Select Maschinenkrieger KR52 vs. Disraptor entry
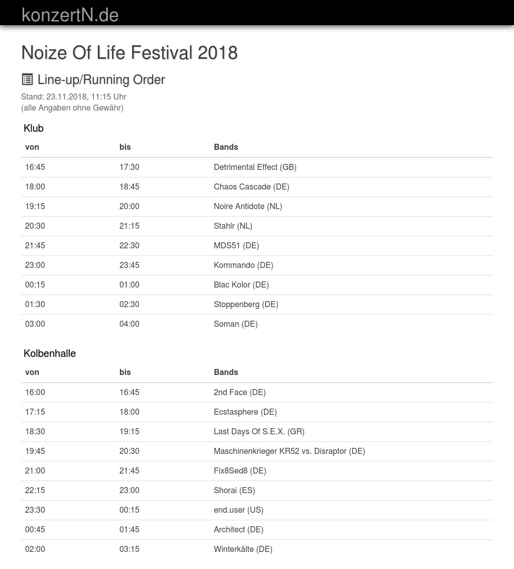Viewport: 514px width, 569px height. (x=289, y=451)
